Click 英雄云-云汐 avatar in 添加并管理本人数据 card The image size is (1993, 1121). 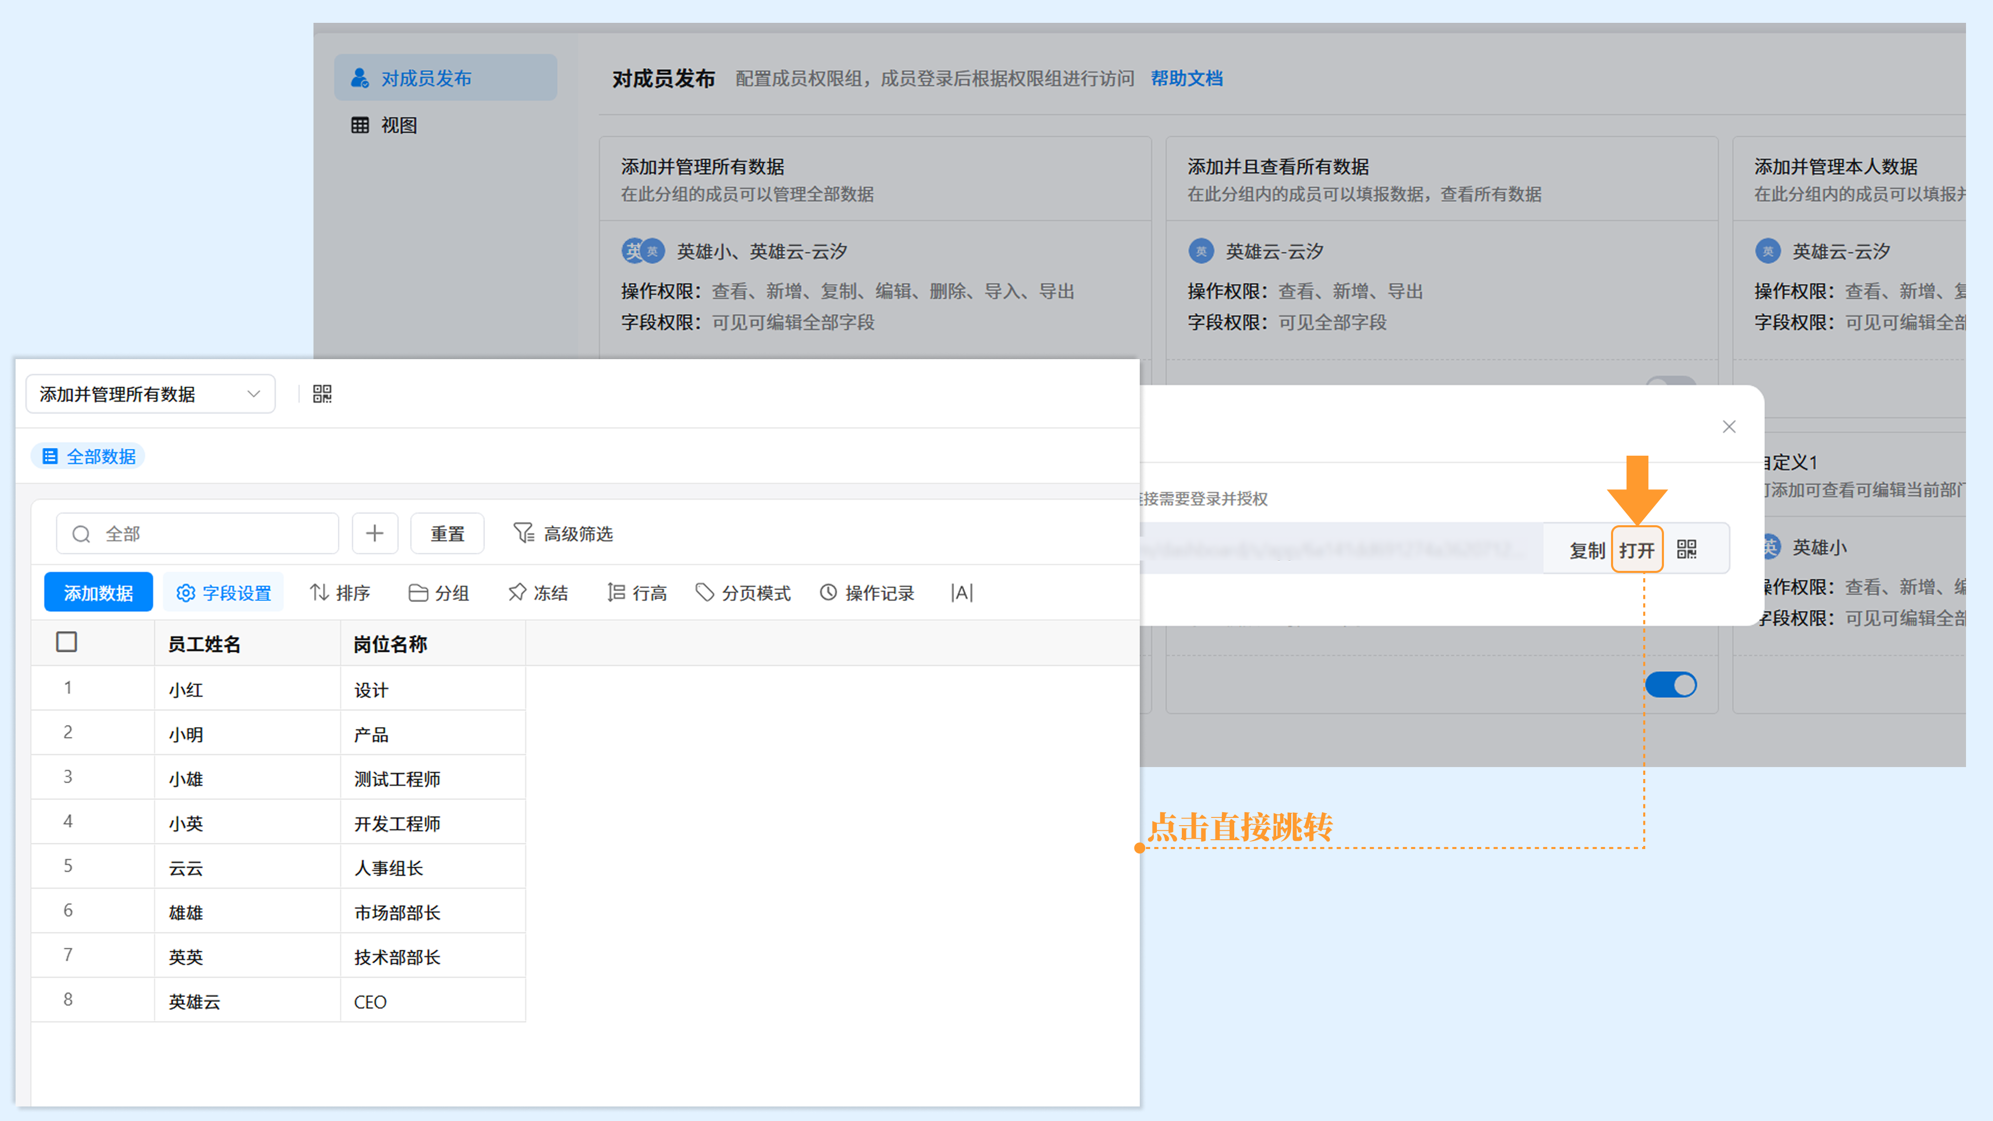coord(1767,251)
